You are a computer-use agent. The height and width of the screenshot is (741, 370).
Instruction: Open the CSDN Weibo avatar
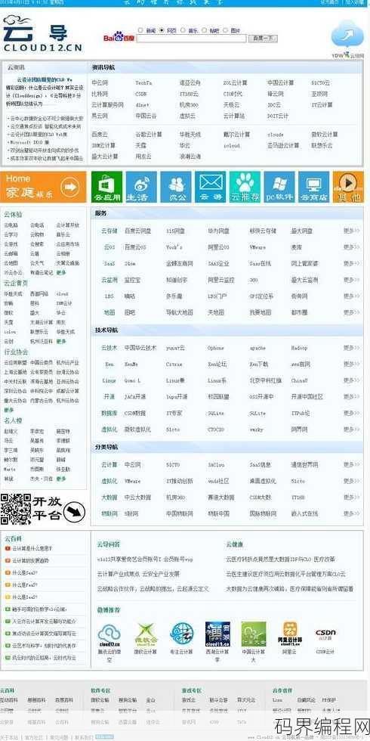click(x=325, y=634)
